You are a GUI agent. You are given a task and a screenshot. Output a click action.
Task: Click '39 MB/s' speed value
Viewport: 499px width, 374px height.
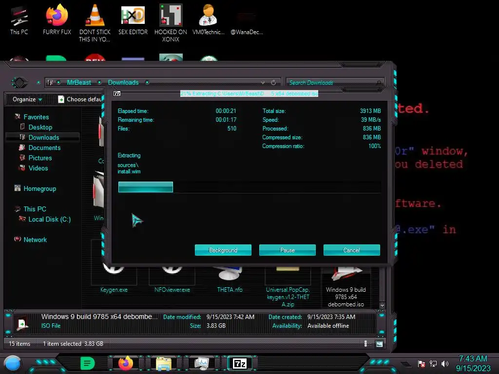371,120
